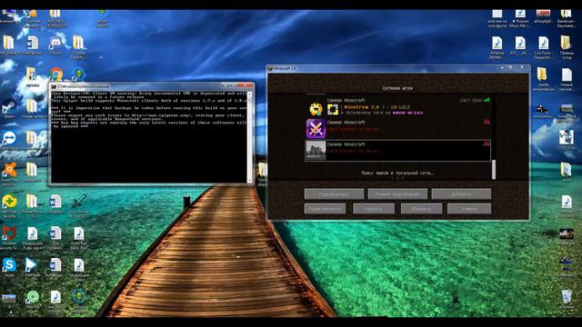Viewport: 582px width, 327px height.
Task: Click the red no-connection icon on the crossed-swords server row
Action: (487, 122)
